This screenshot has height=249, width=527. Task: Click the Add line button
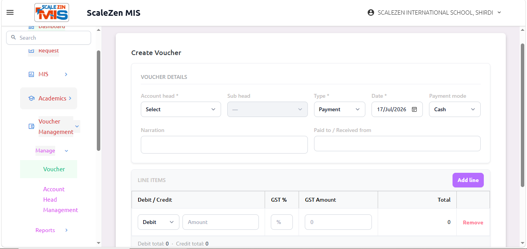[x=468, y=180]
